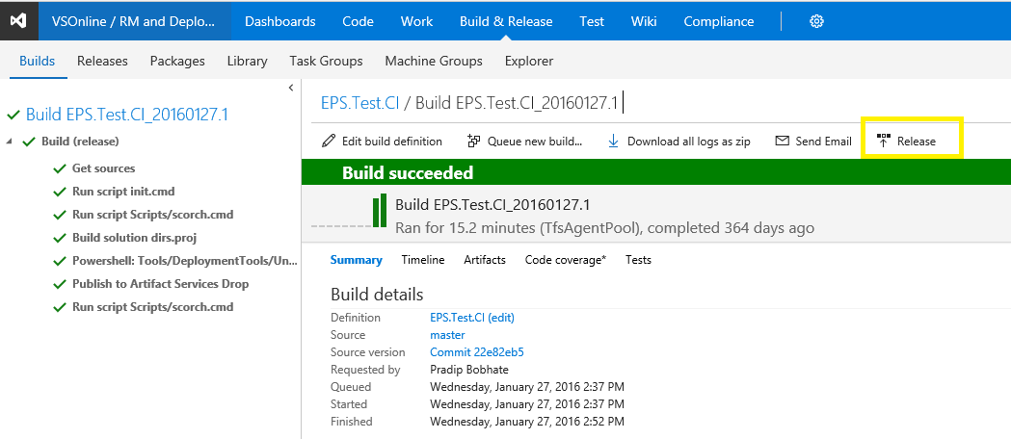The image size is (1011, 439).
Task: Open Build EPS.Test.CI_20160127.1 title in left panel
Action: pos(127,115)
